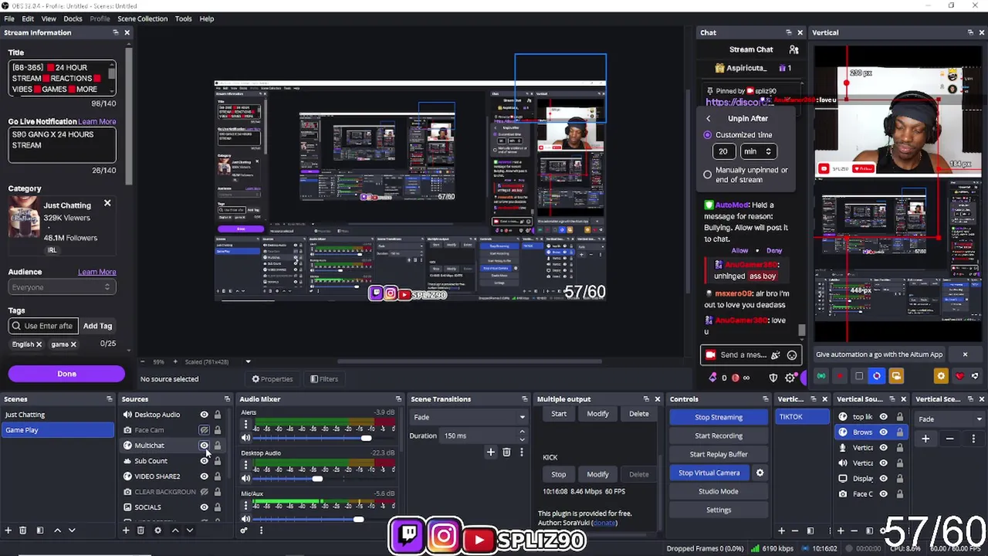Open the vertical transition three-dot menu
988x556 pixels.
pos(973,439)
